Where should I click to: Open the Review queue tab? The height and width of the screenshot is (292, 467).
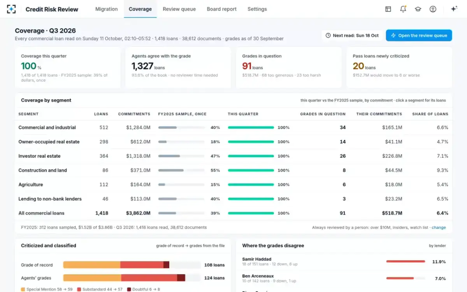(x=179, y=9)
